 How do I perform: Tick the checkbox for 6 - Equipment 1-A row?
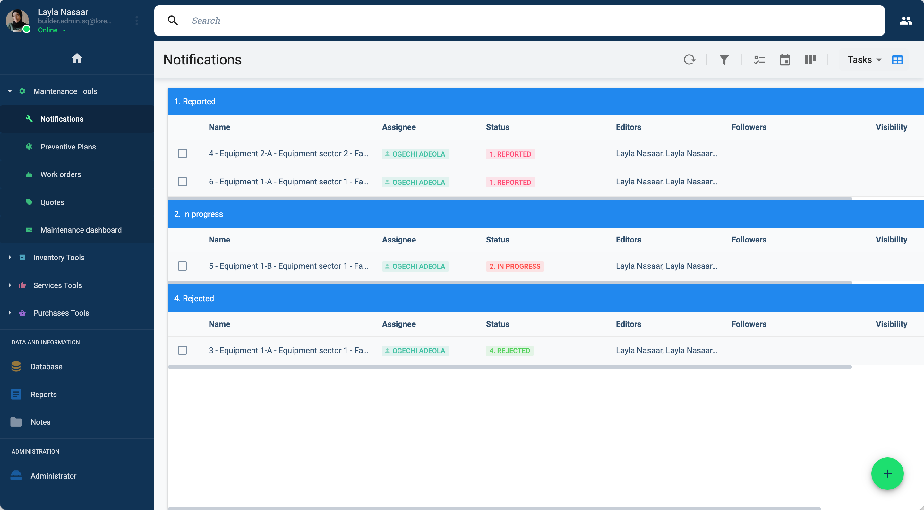tap(182, 182)
